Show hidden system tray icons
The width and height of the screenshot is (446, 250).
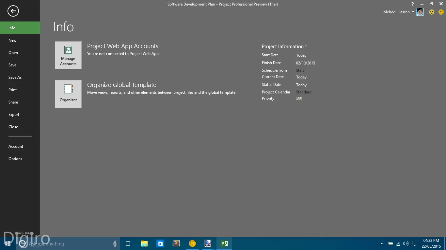point(382,243)
